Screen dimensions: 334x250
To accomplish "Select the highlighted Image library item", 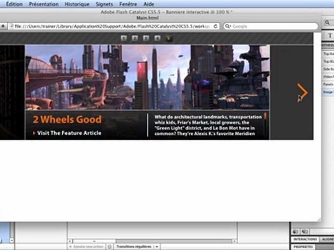I will (x=328, y=92).
